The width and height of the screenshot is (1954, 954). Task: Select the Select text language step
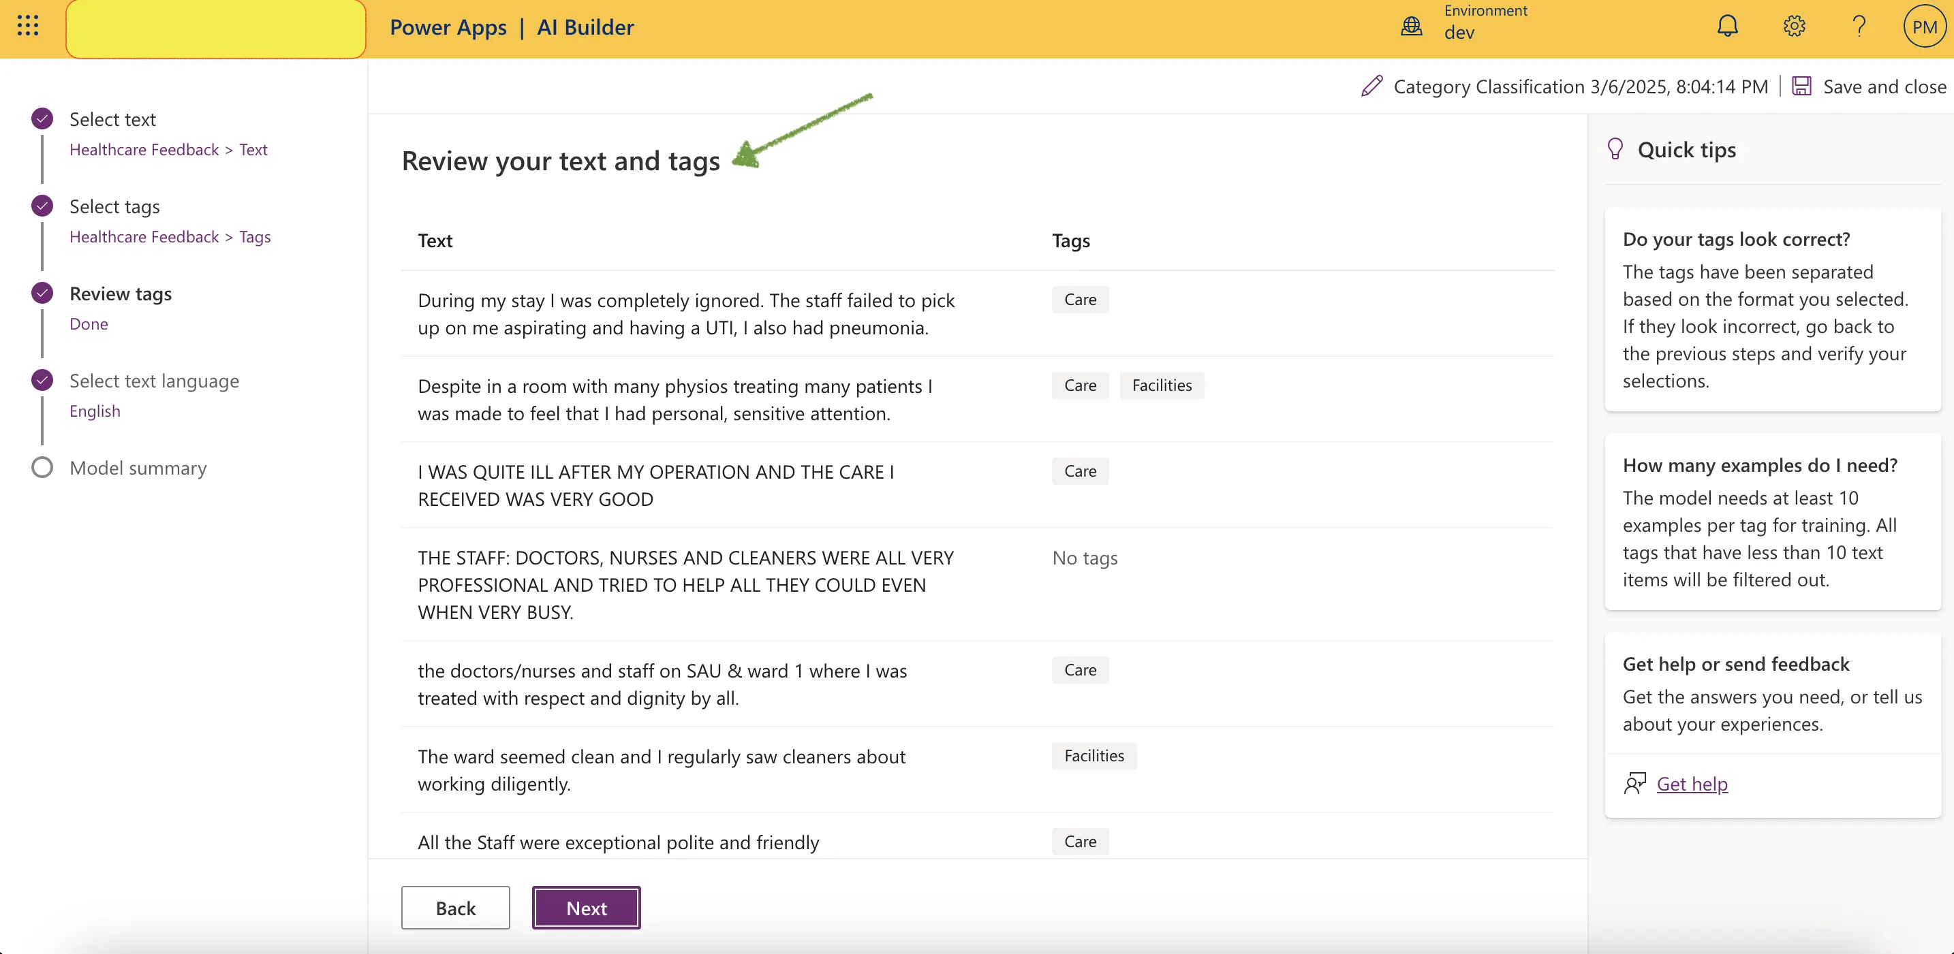point(155,380)
